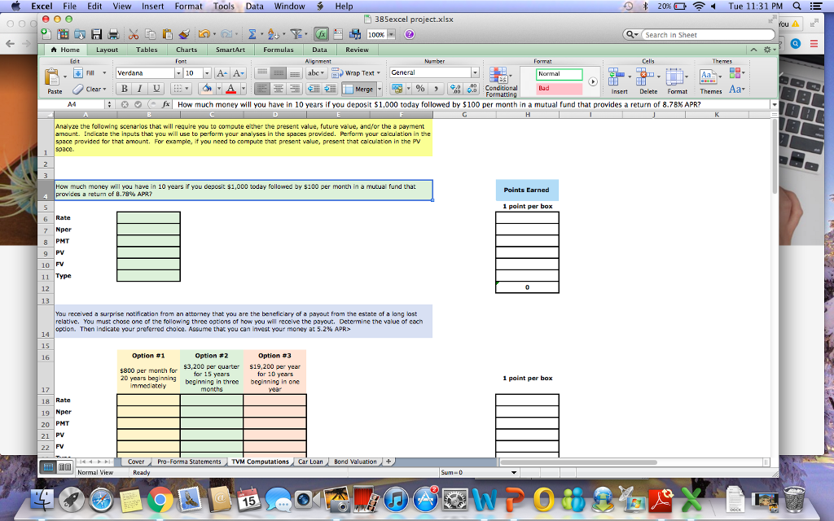Open the Media Browser icon
The width and height of the screenshot is (834, 521).
pyautogui.click(x=355, y=34)
